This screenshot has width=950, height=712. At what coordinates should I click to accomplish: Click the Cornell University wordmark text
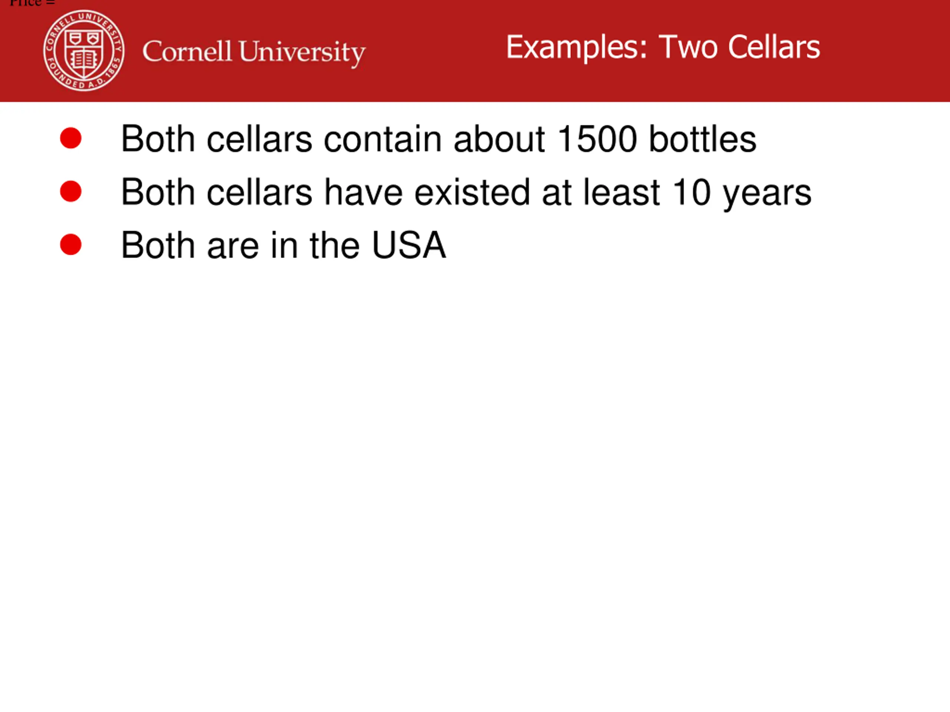254,53
